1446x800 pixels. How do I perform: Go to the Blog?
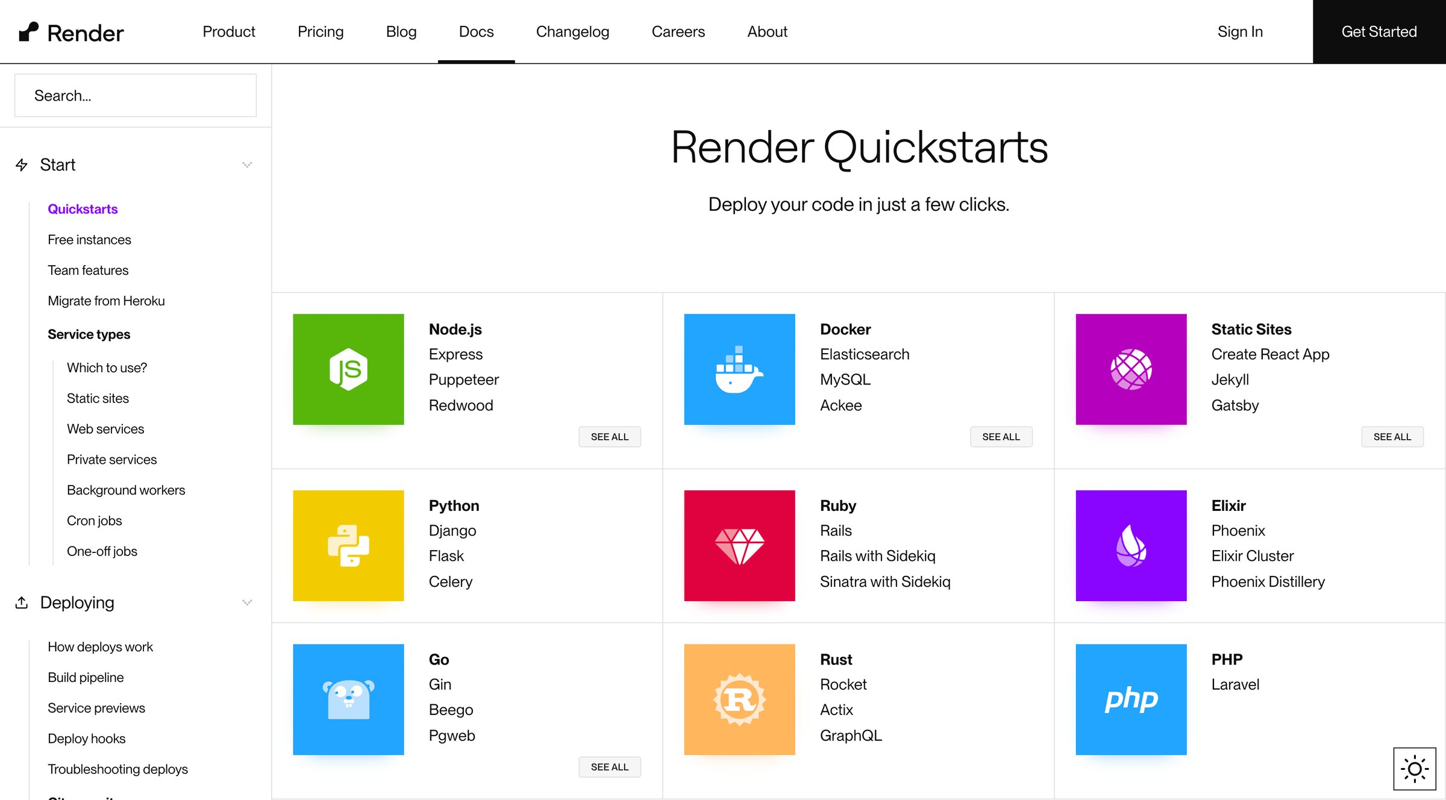(401, 31)
